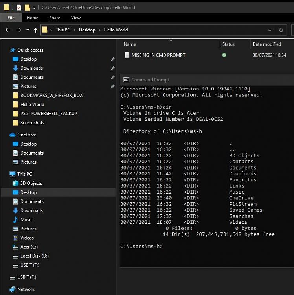Open Downloads under This PC
The height and width of the screenshot is (295, 294).
coord(31,210)
